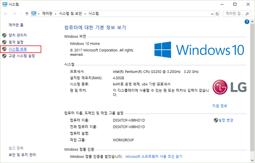Select 시스템 in the breadcrumb path
The image size is (255, 163).
[94, 14]
